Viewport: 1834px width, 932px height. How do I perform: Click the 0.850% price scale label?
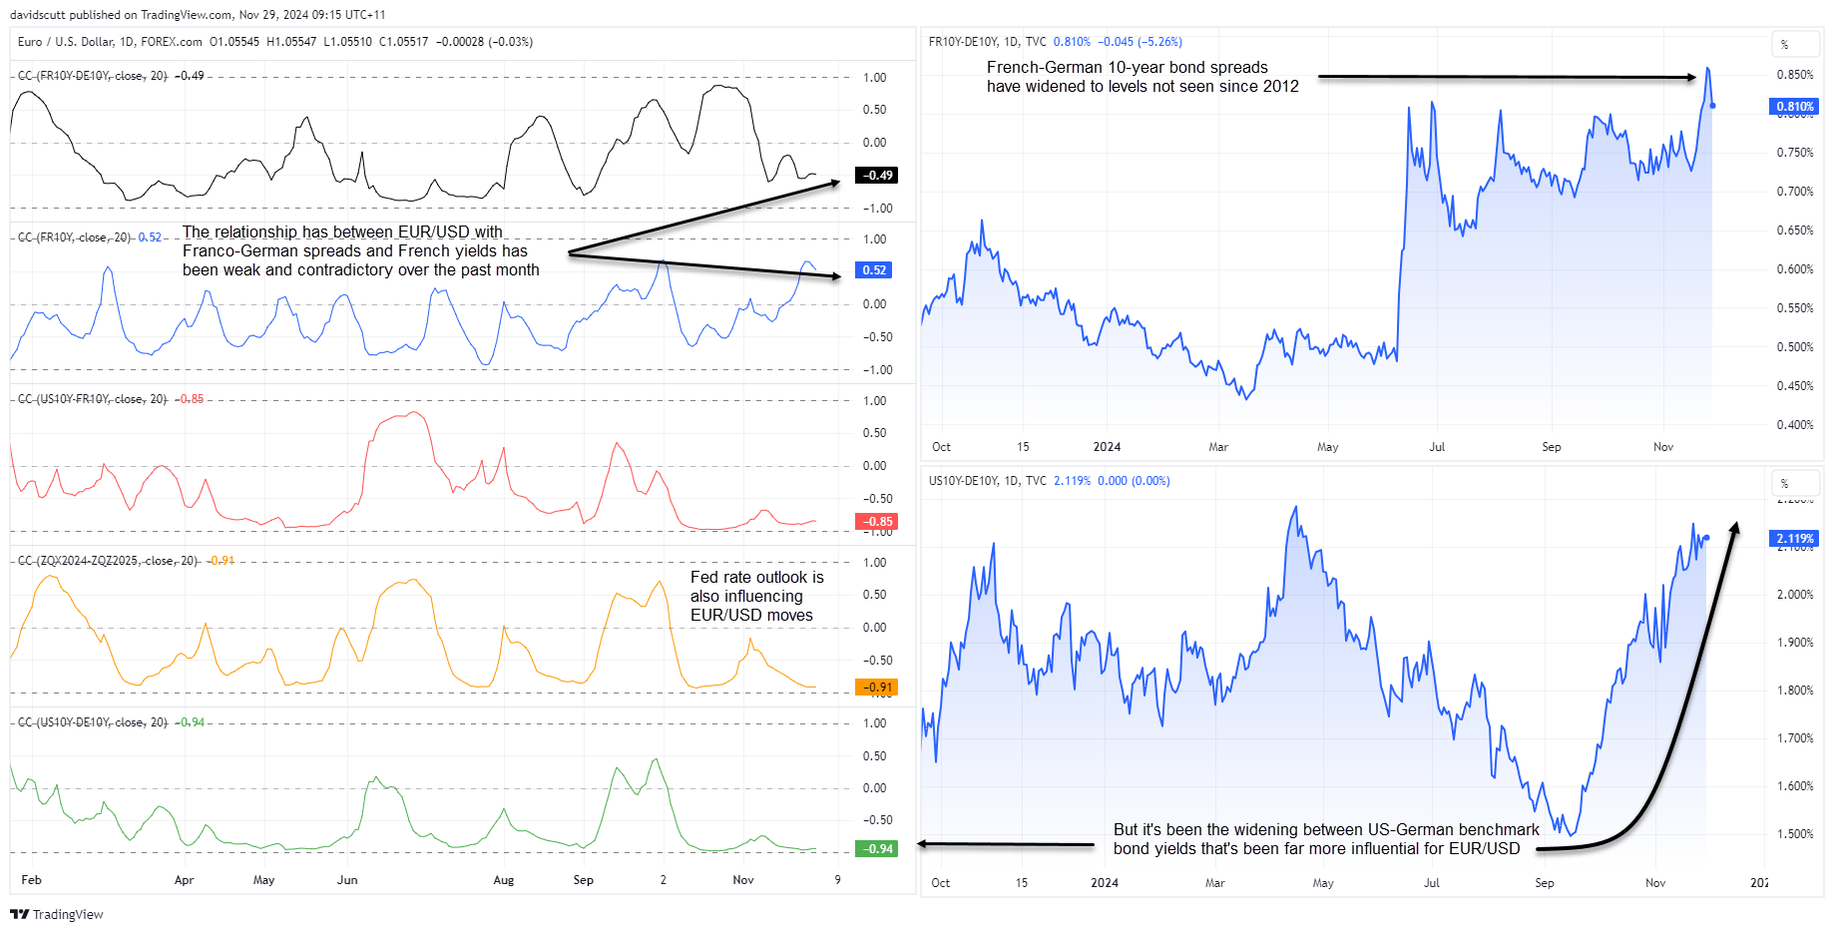click(x=1795, y=75)
